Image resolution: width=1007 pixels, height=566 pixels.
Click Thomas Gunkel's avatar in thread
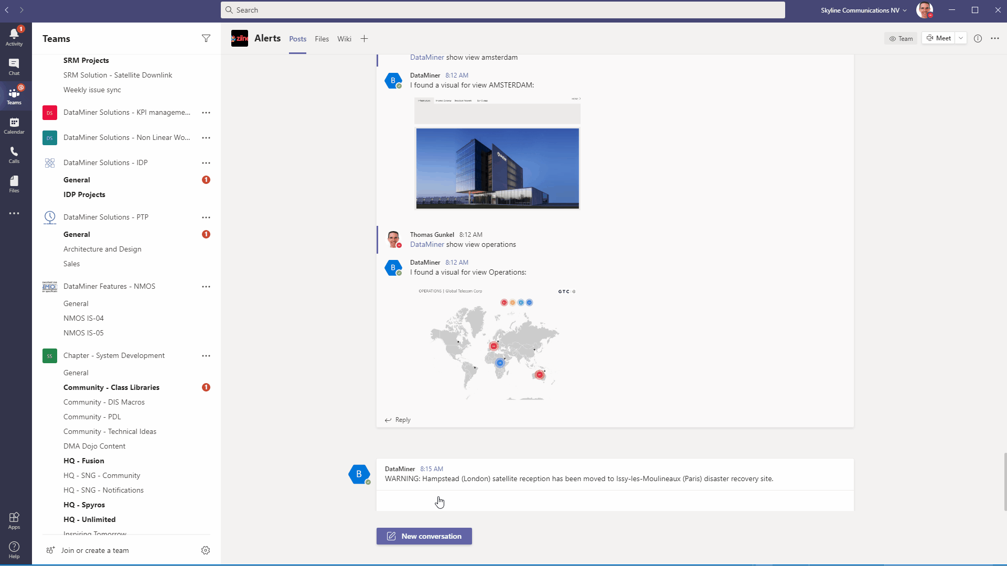pyautogui.click(x=393, y=239)
